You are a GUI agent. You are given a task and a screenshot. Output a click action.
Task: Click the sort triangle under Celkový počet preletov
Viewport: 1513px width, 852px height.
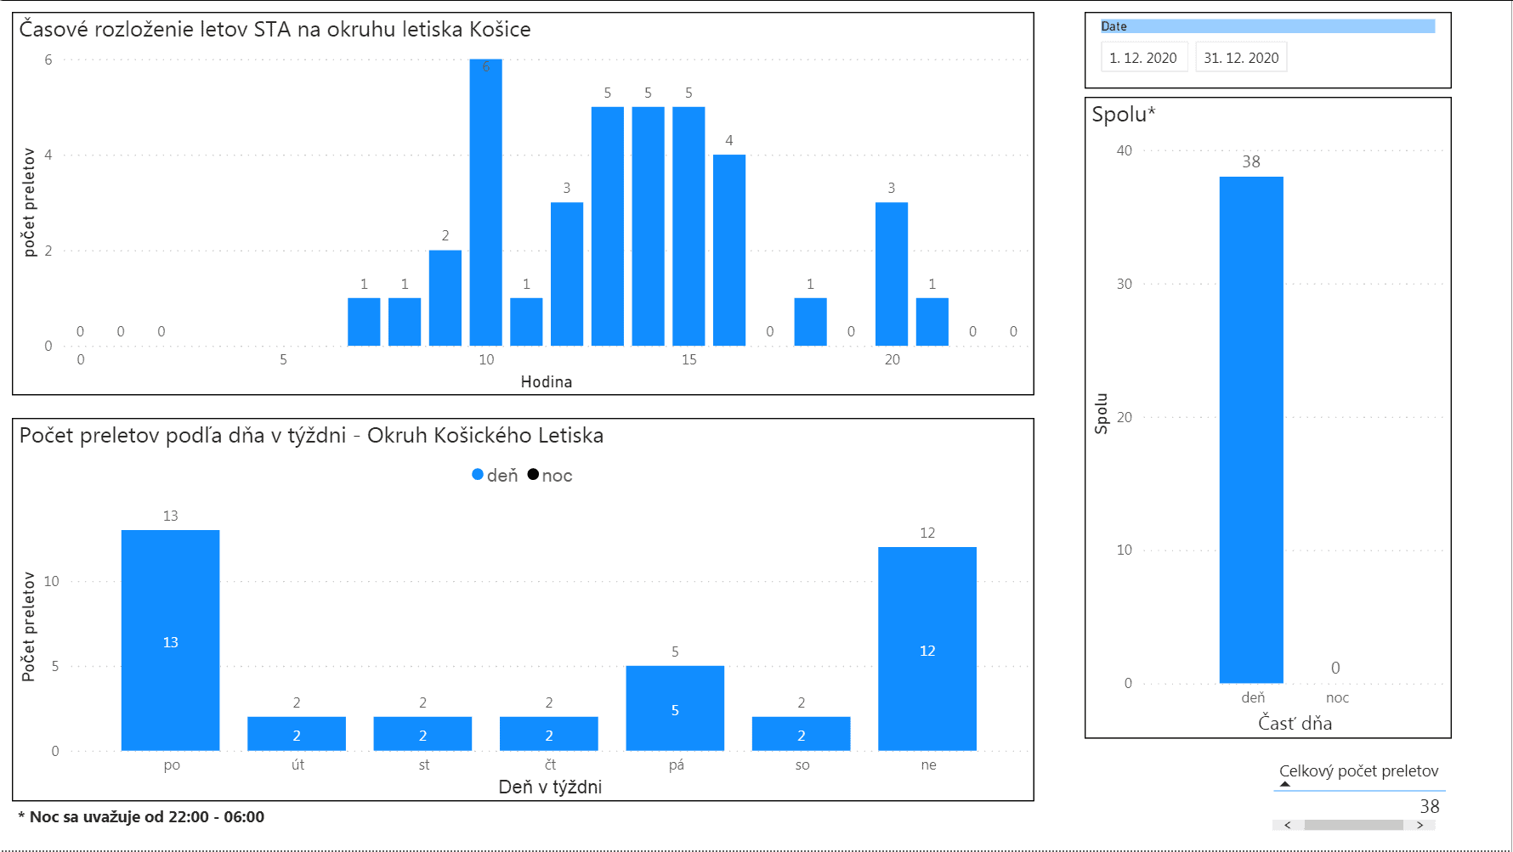[1285, 784]
